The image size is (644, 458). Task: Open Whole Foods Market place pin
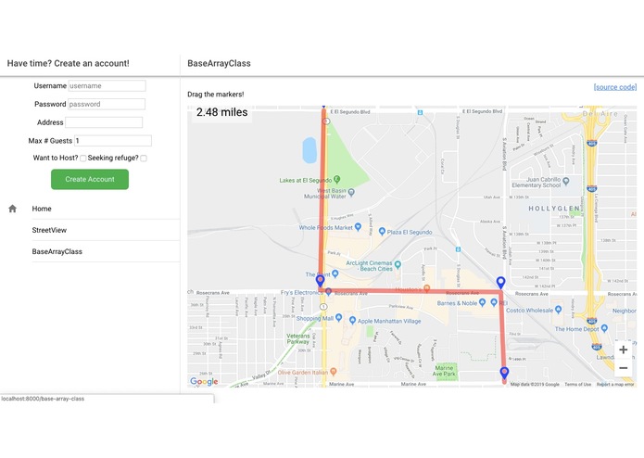tap(358, 227)
